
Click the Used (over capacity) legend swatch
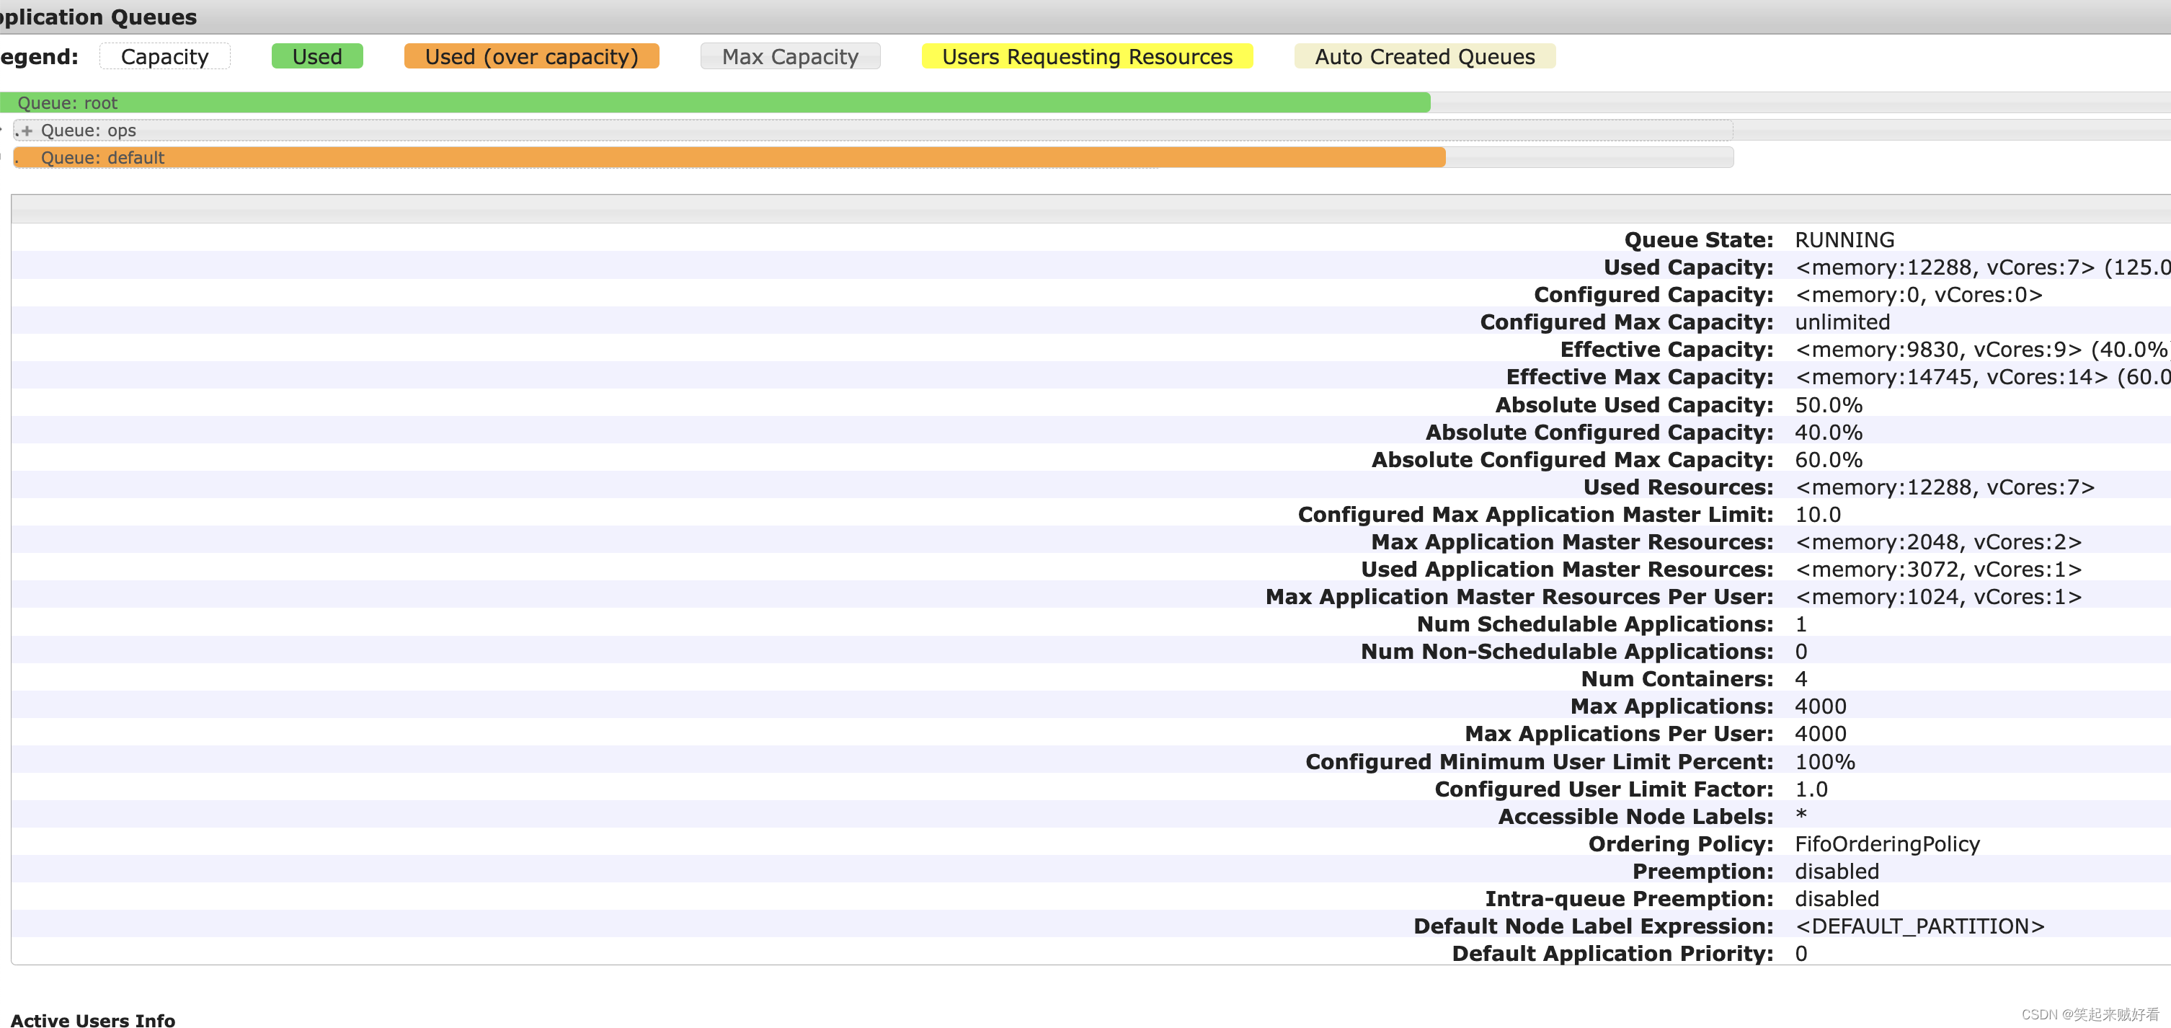[532, 56]
